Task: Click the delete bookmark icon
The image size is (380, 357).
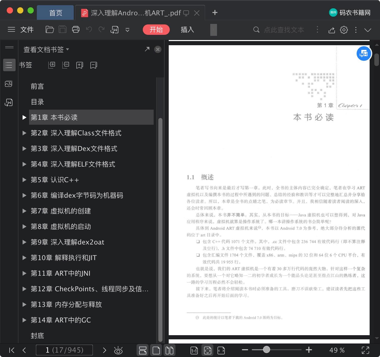Action: [x=93, y=65]
